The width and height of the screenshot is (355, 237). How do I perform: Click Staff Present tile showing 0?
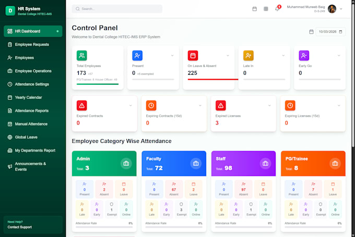point(223,189)
